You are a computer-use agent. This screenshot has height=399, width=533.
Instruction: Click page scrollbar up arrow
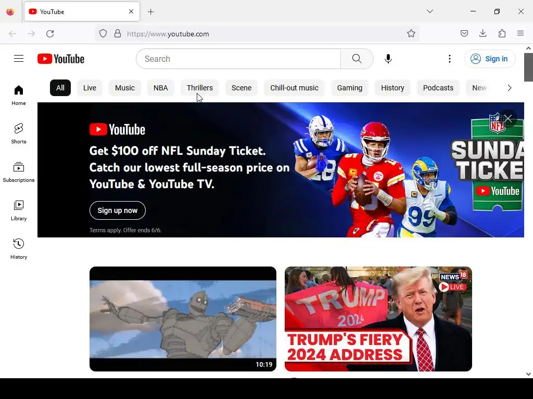528,48
